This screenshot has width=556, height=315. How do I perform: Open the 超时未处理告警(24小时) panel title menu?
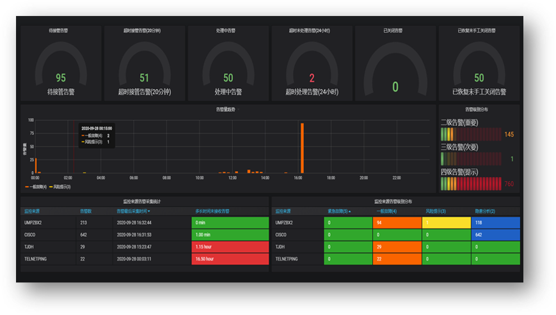pos(309,31)
